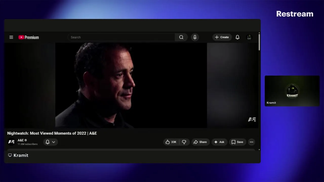This screenshot has width=324, height=182.
Task: Open the notifications bell in header
Action: (237, 37)
